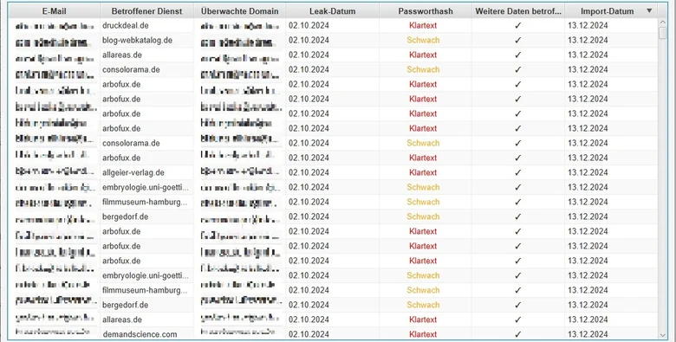Click the blurred e-mail in the blog-webkatalog.de row
676x342 pixels.
[x=53, y=42]
